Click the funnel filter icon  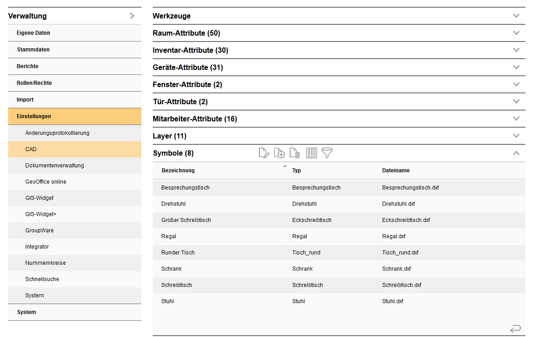[x=327, y=153]
